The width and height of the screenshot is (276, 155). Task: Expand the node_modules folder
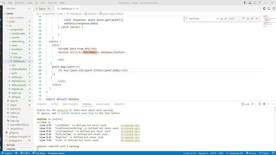[x=18, y=18]
